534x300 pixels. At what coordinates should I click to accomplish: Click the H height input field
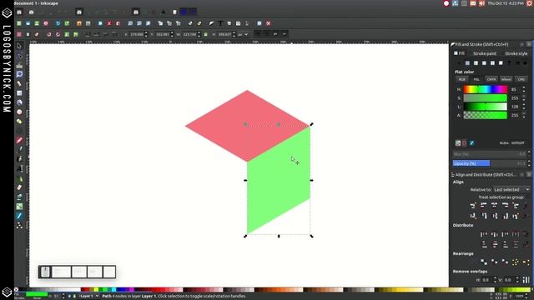224,34
